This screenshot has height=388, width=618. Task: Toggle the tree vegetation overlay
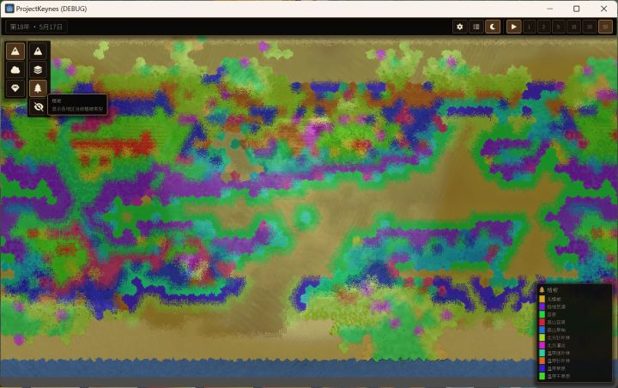pos(38,88)
